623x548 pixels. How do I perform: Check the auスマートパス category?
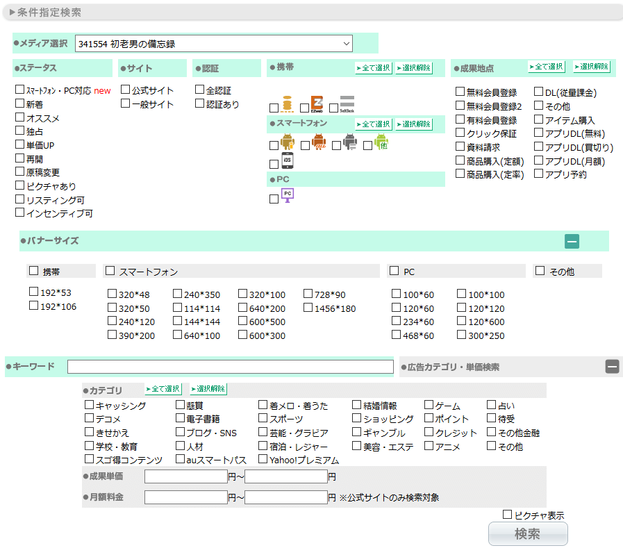pyautogui.click(x=181, y=459)
